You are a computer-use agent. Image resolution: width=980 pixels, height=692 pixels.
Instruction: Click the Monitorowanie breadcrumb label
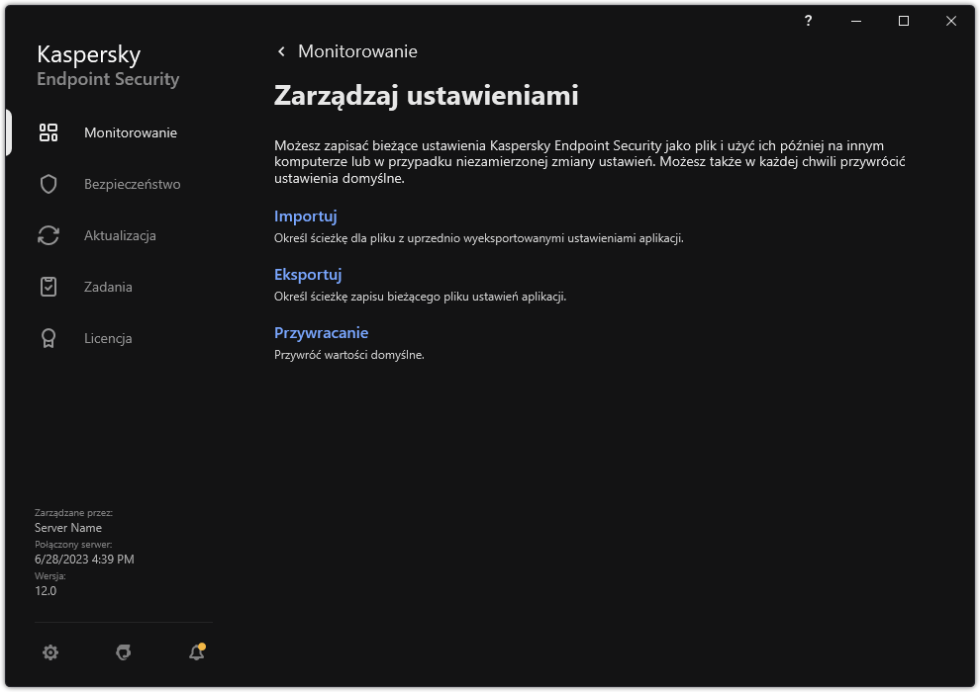tap(356, 50)
